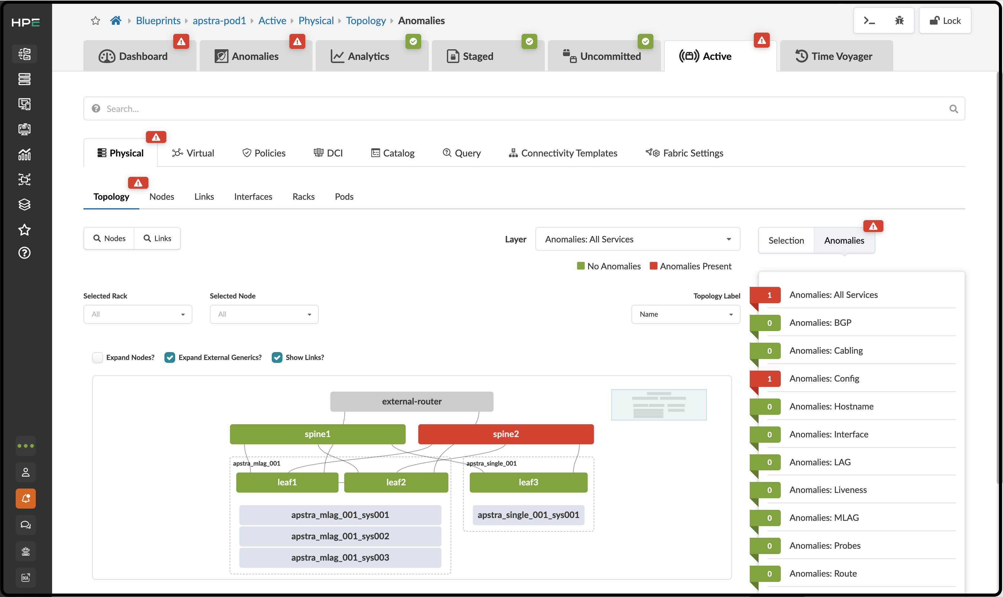Click the red spine2 node
The height and width of the screenshot is (597, 1003).
pos(506,434)
